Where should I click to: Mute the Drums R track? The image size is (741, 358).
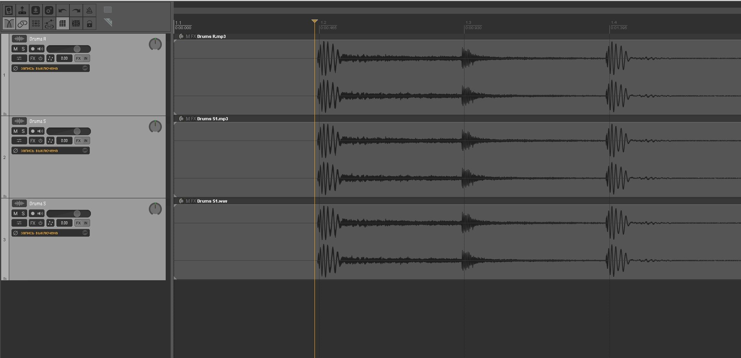coord(15,49)
